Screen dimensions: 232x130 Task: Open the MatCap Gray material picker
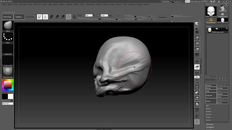click(8, 73)
